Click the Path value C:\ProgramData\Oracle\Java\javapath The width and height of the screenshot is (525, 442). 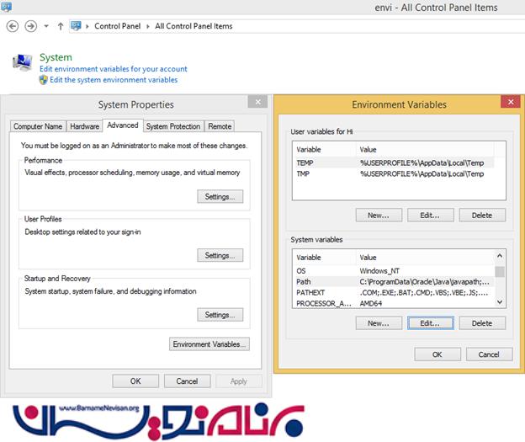point(425,282)
